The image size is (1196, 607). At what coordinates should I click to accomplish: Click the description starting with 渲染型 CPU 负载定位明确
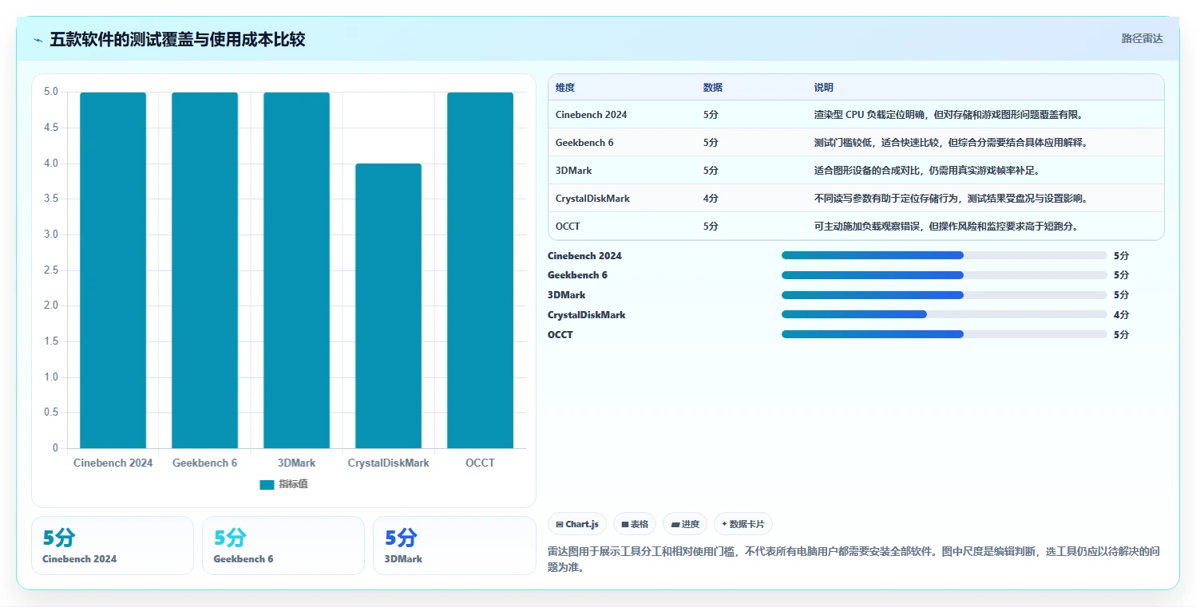click(x=948, y=115)
